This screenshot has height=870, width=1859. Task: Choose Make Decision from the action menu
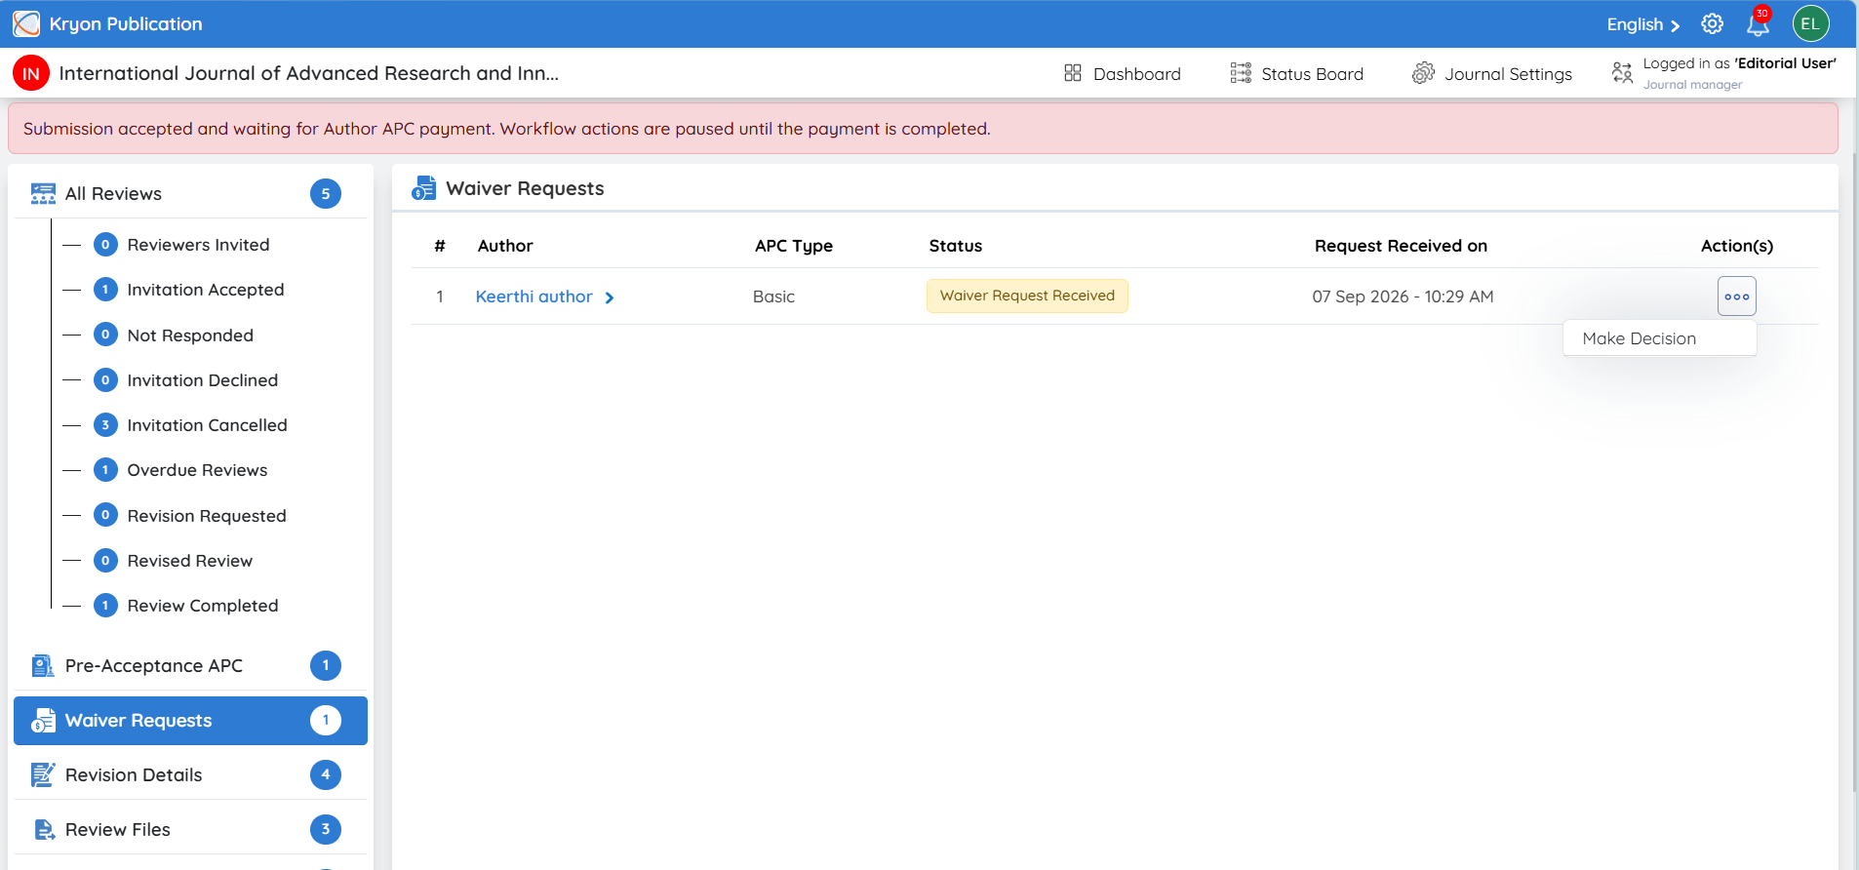1659,338
